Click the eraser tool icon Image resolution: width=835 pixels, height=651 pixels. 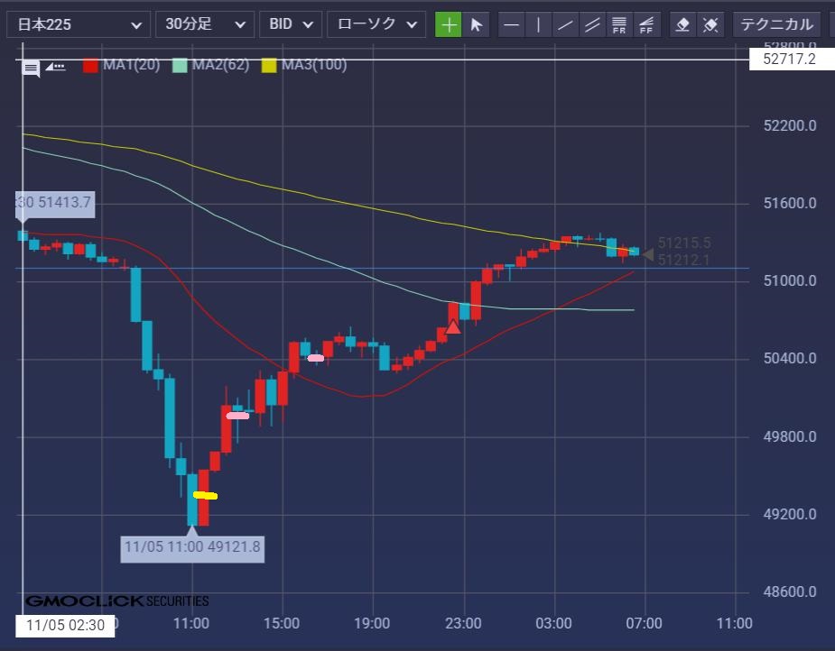point(683,24)
